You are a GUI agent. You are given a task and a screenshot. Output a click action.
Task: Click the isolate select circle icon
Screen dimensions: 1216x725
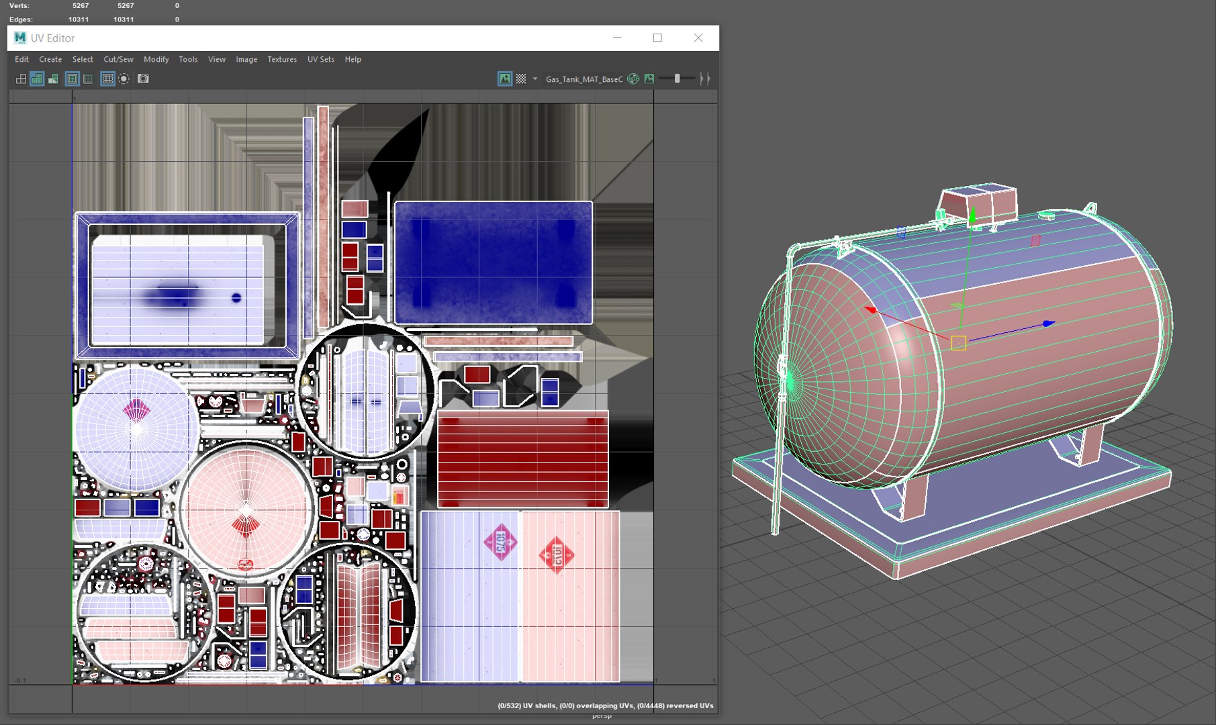(x=124, y=79)
